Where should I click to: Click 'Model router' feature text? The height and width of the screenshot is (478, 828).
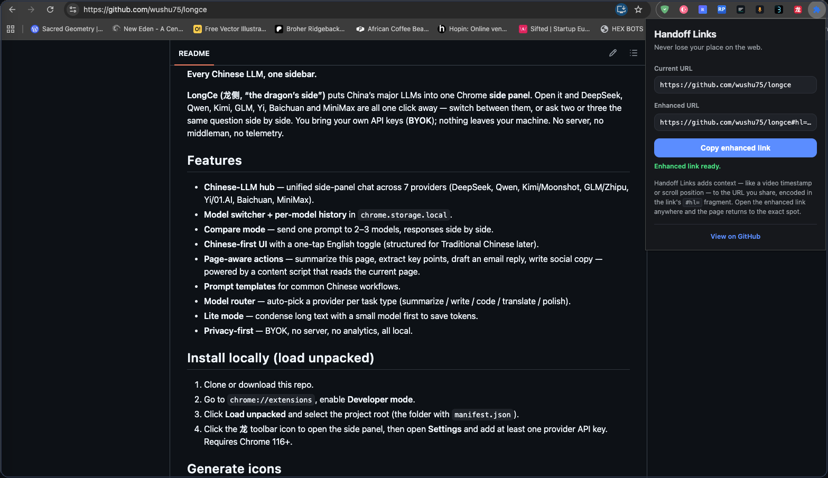coord(230,301)
